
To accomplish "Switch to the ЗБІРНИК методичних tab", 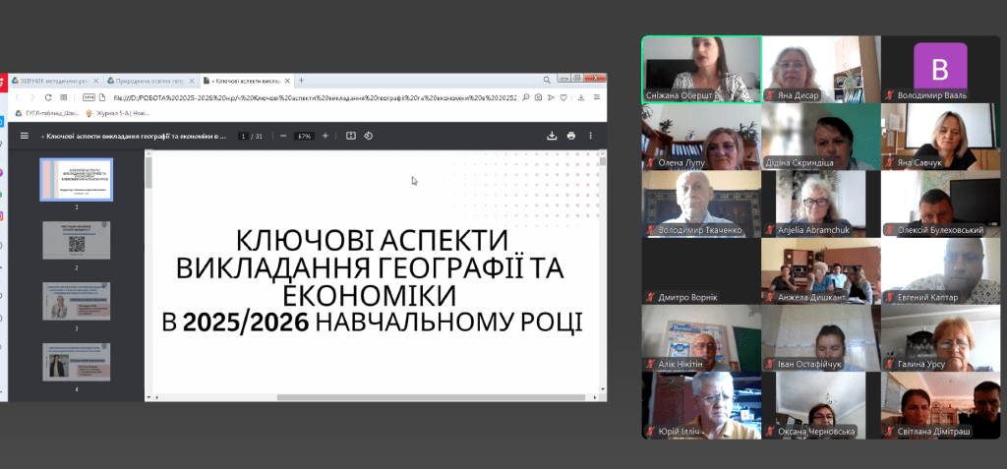I will 56,81.
